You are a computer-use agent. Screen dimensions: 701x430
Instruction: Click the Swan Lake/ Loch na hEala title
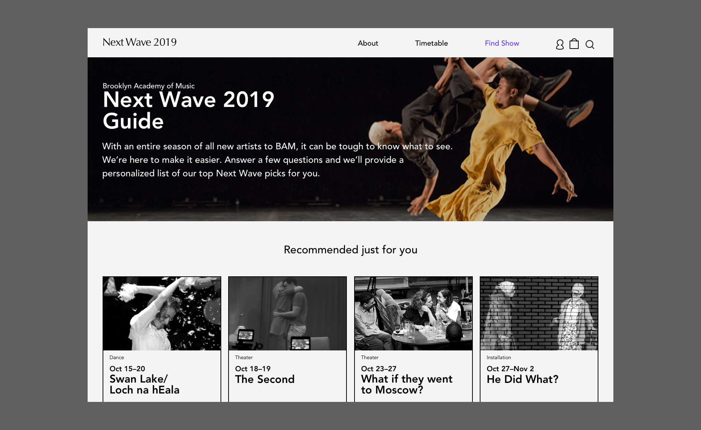coord(145,384)
